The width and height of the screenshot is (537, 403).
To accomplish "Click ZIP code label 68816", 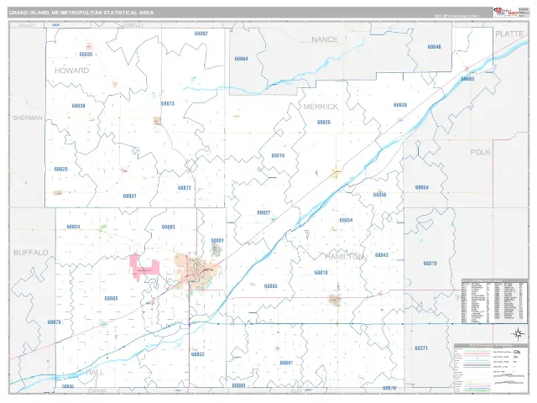I will tap(278, 155).
